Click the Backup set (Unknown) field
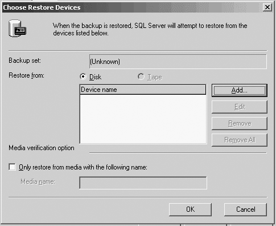The height and width of the screenshot is (226, 276). (178, 62)
